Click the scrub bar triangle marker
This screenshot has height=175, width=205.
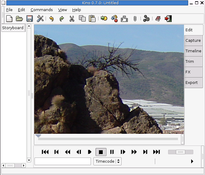pos(38,136)
